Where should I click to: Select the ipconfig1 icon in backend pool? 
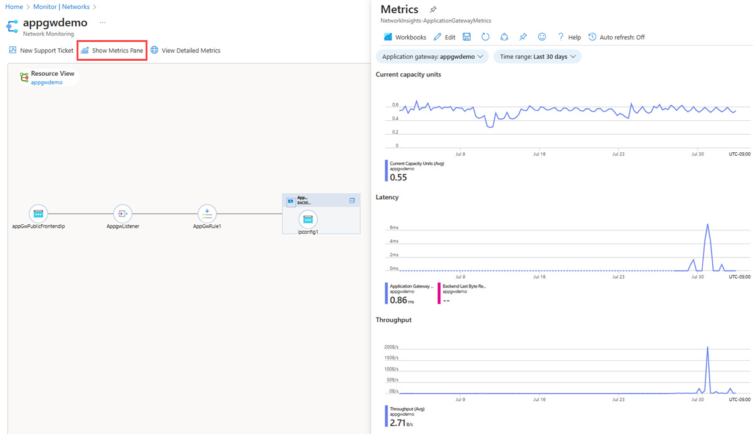click(x=307, y=220)
